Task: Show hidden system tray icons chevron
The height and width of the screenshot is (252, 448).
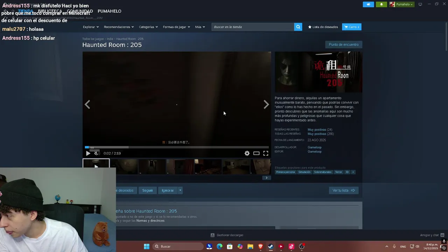Action: (387, 246)
